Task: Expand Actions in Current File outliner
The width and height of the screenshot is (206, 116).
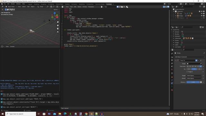Action: tap(173, 32)
